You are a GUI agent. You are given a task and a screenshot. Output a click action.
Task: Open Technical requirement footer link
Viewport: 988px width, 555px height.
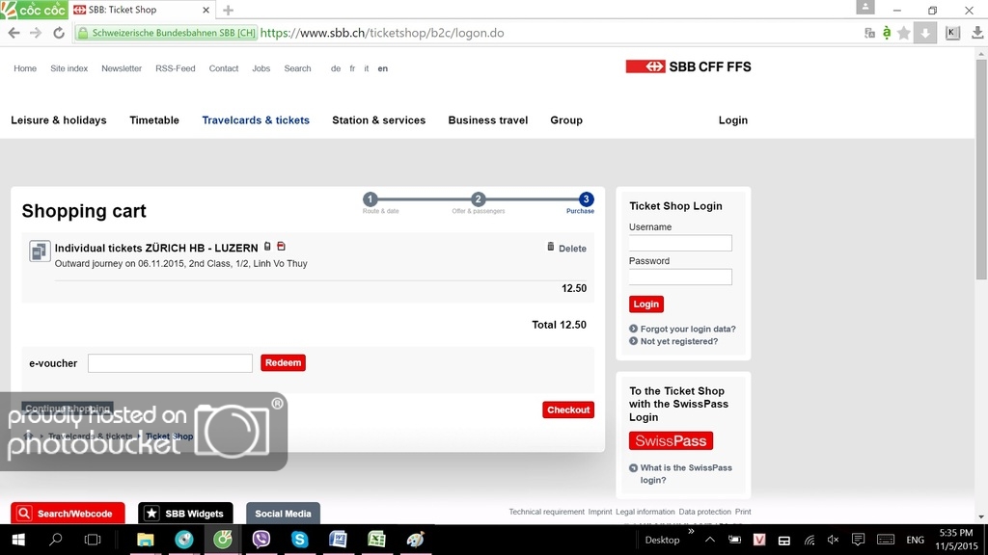point(546,512)
